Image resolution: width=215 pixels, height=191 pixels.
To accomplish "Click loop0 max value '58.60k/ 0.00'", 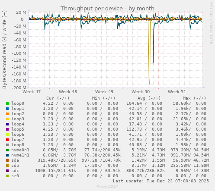I will [189, 103].
